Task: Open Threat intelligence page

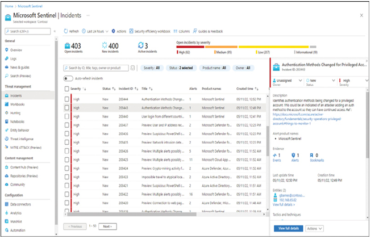Action: (x=22, y=139)
